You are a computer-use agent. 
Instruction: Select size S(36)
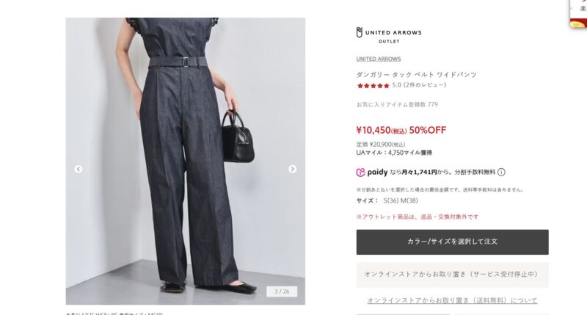coord(391,200)
